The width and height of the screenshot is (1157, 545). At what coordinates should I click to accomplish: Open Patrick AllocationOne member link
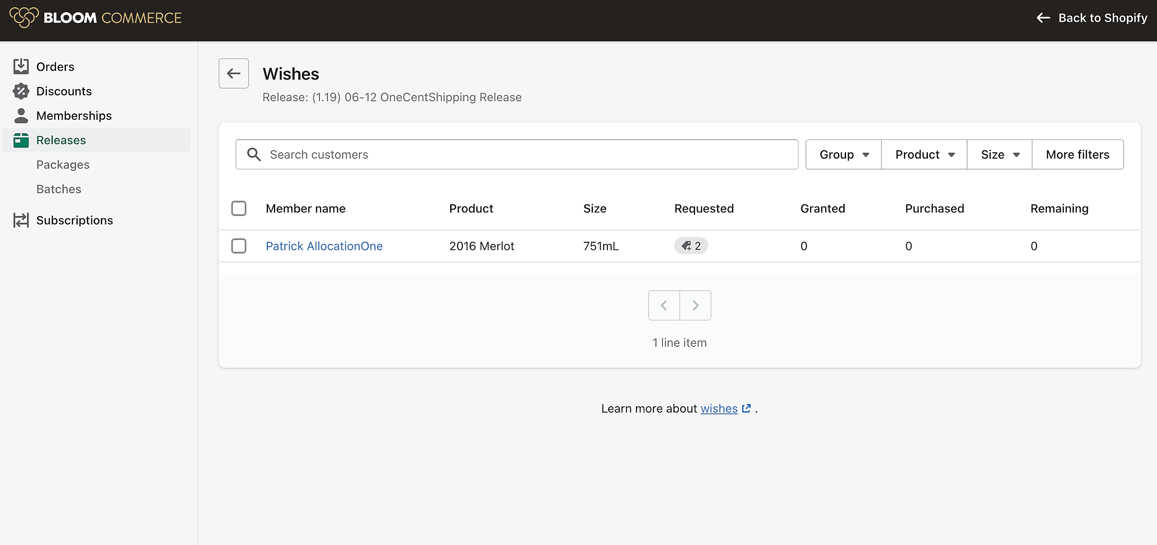[324, 246]
